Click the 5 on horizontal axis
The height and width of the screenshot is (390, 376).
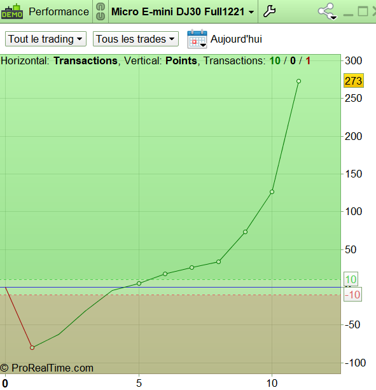(139, 383)
